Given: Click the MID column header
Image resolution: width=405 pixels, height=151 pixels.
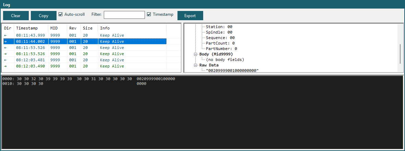Looking at the screenshot, I should pyautogui.click(x=58, y=28).
